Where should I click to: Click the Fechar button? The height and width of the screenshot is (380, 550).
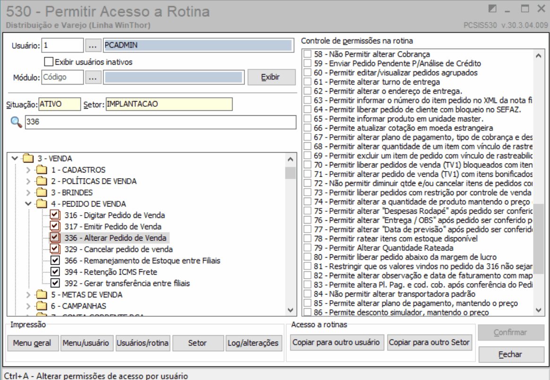(x=511, y=354)
